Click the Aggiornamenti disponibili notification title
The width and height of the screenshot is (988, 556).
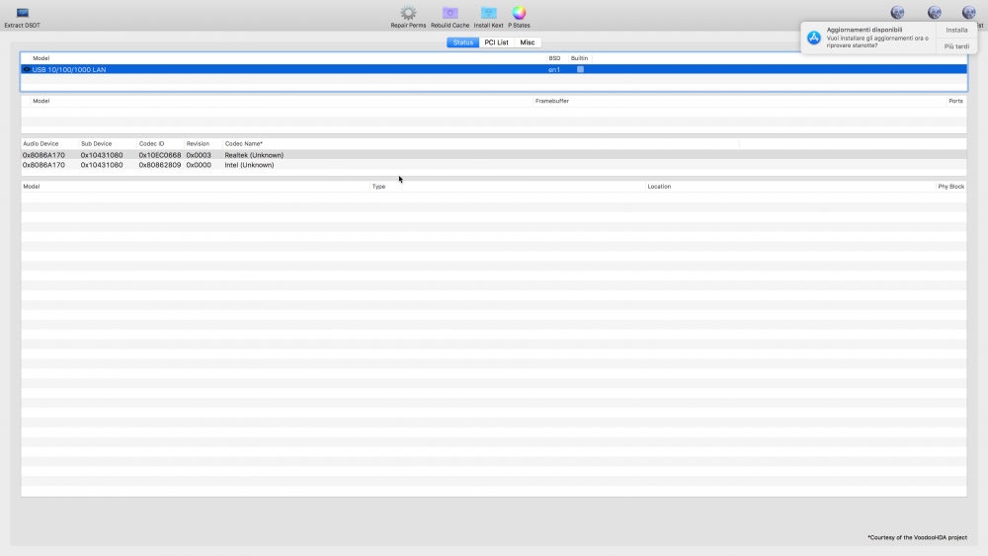(x=864, y=30)
